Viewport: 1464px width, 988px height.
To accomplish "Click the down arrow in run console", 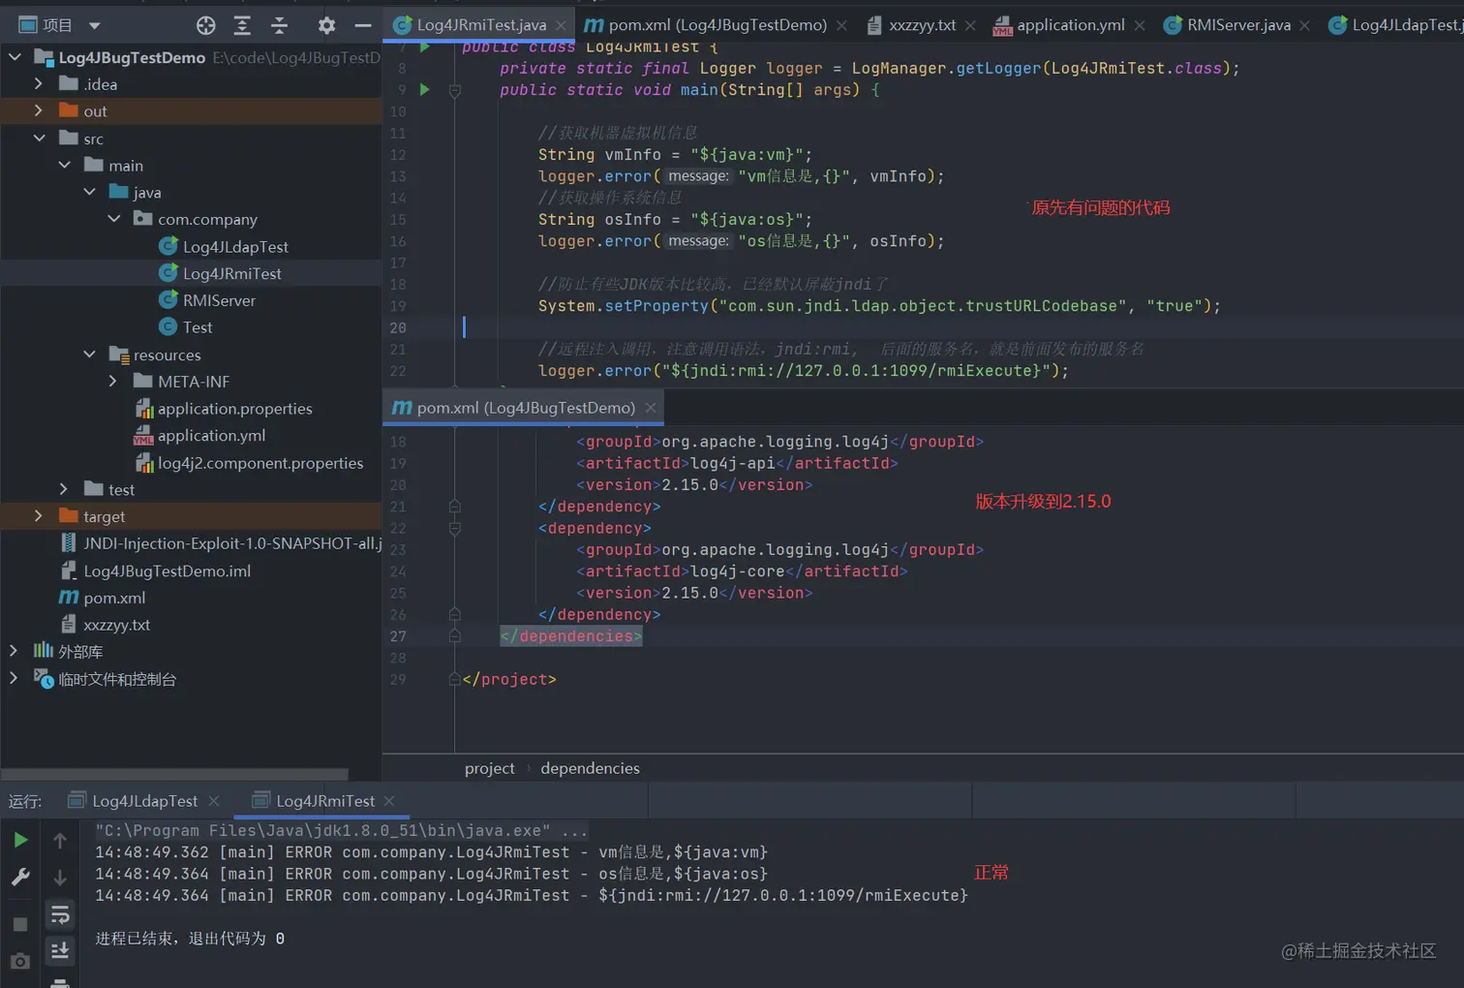I will (x=60, y=878).
